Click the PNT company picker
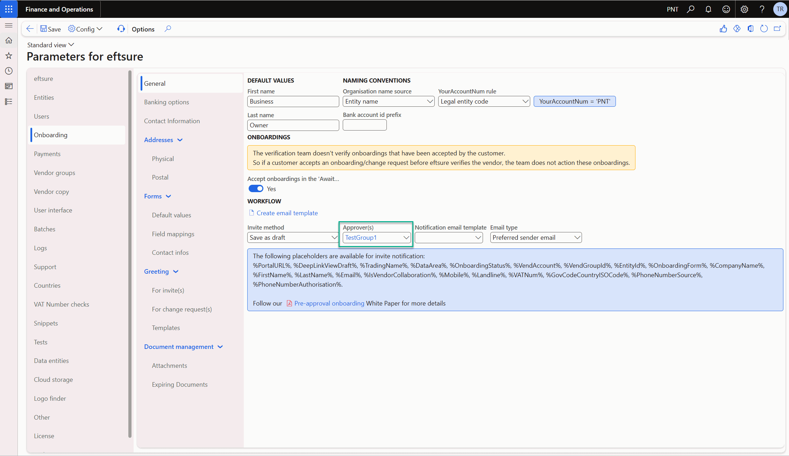 click(x=672, y=9)
